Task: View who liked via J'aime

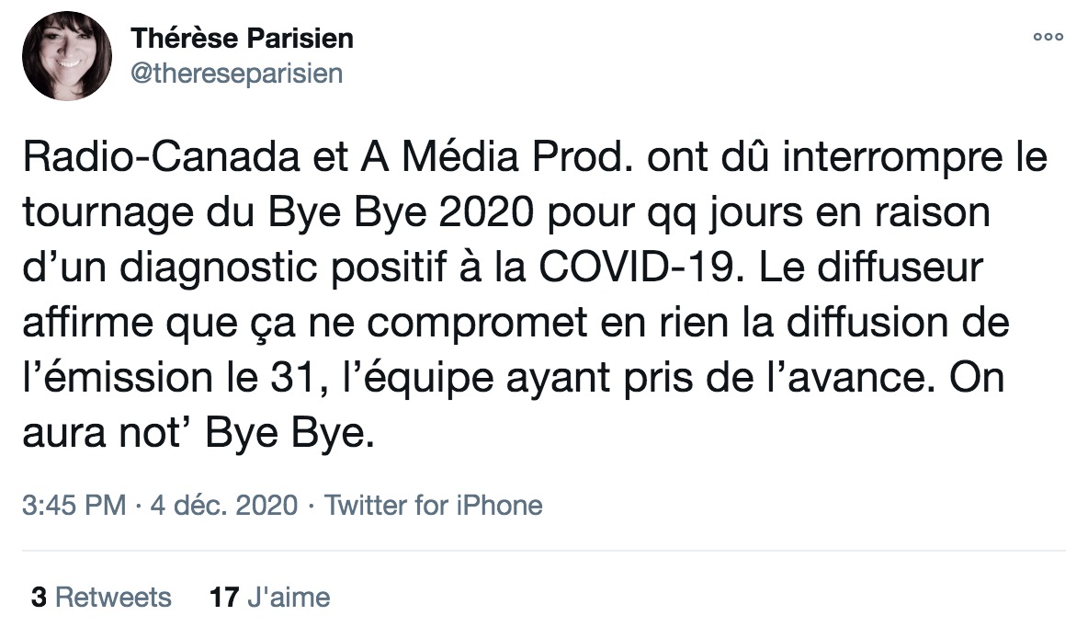Action: click(289, 598)
